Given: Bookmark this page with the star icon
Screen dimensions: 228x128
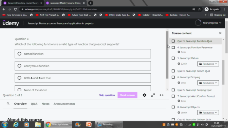Looking at the screenshot, I should [x=199, y=9].
